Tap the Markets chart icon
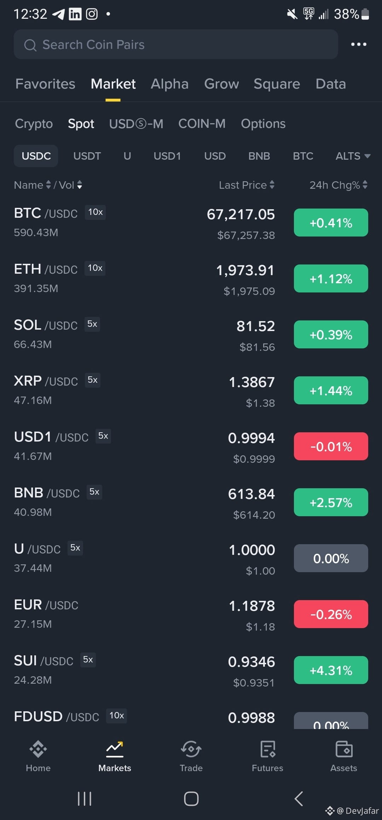The height and width of the screenshot is (820, 382). coord(115,749)
